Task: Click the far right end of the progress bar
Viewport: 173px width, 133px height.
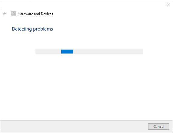Action: pyautogui.click(x=142, y=51)
